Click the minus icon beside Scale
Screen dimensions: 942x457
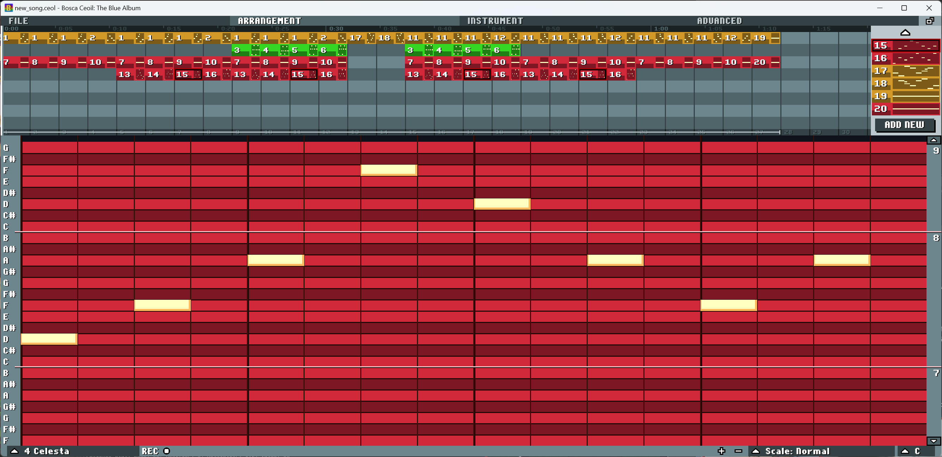[x=738, y=451]
